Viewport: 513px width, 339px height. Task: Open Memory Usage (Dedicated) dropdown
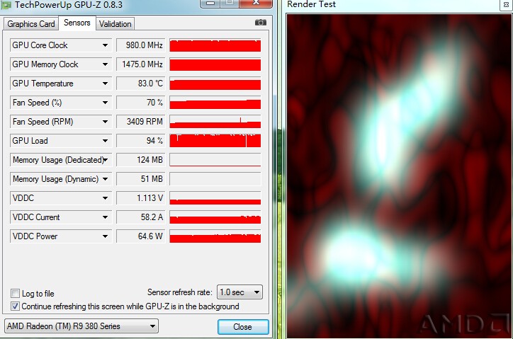coord(106,160)
